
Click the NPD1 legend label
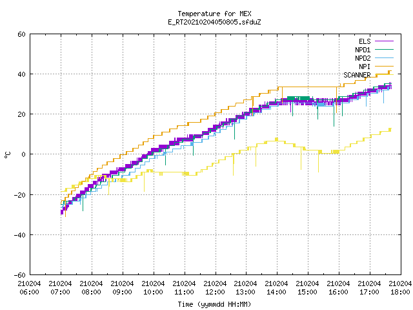363,50
